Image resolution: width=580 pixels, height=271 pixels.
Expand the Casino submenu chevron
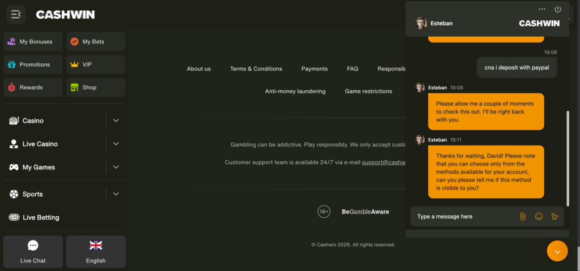[116, 121]
